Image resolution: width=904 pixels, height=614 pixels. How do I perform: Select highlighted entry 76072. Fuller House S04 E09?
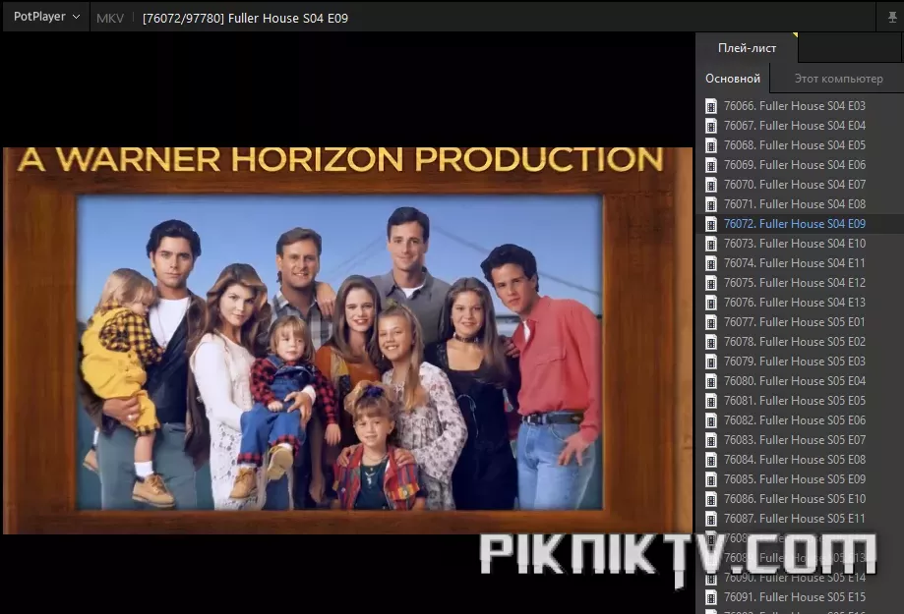pos(800,223)
